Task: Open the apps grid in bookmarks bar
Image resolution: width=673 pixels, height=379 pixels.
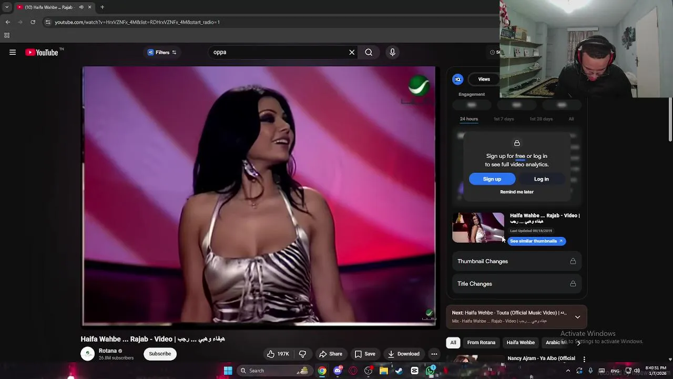Action: click(7, 35)
